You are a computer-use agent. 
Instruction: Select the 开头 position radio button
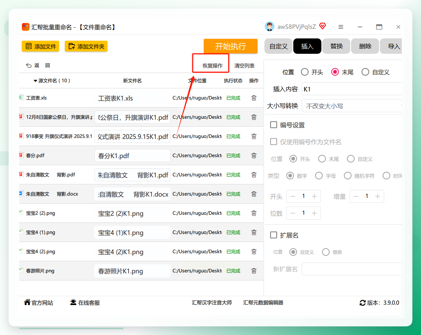point(304,72)
